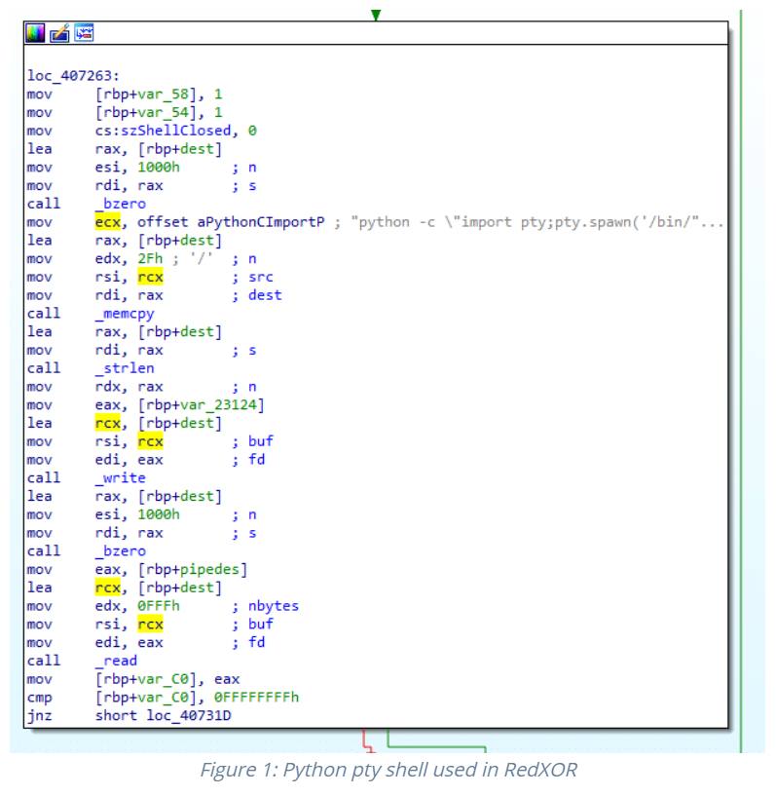The height and width of the screenshot is (796, 776).
Task: Select the 0FFFFFFFFh constant
Action: tap(257, 697)
